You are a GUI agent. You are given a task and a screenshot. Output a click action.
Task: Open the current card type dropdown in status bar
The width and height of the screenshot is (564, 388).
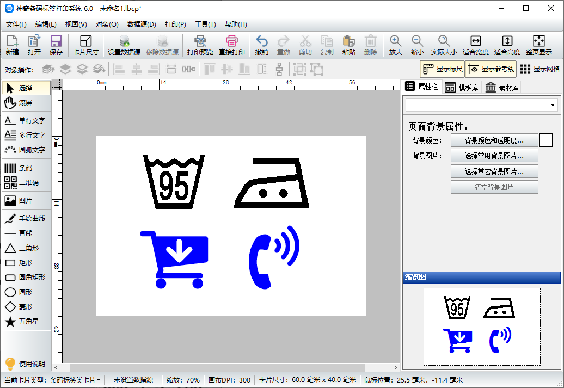[75, 380]
